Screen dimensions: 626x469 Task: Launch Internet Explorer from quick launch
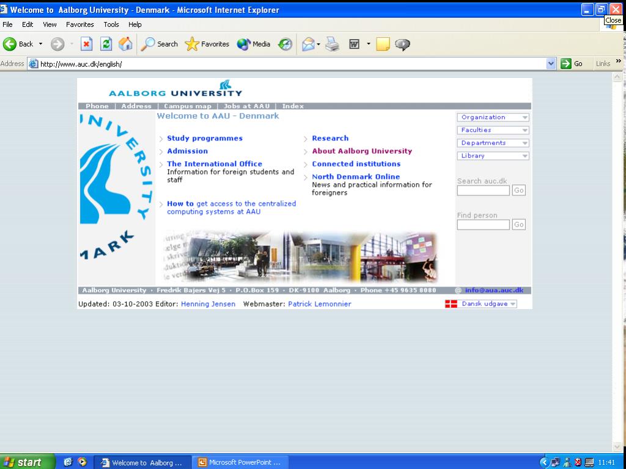pos(68,462)
